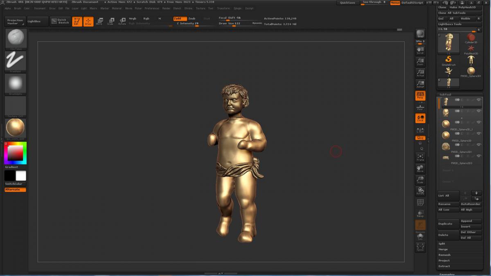Pick the PolyMesh3D star tool
The width and height of the screenshot is (491, 276).
pos(471,49)
